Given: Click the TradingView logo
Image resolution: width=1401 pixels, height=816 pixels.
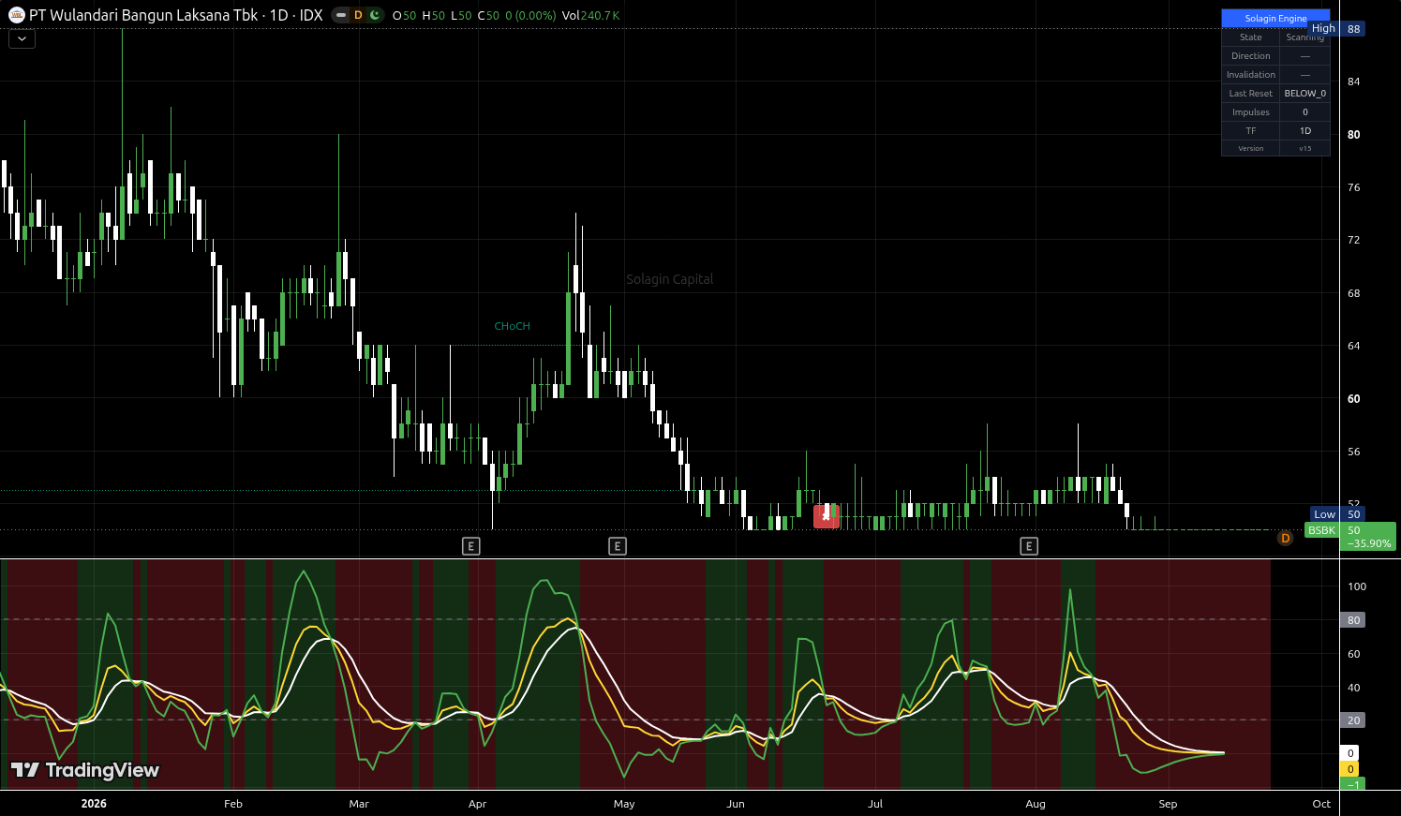Looking at the screenshot, I should [85, 770].
